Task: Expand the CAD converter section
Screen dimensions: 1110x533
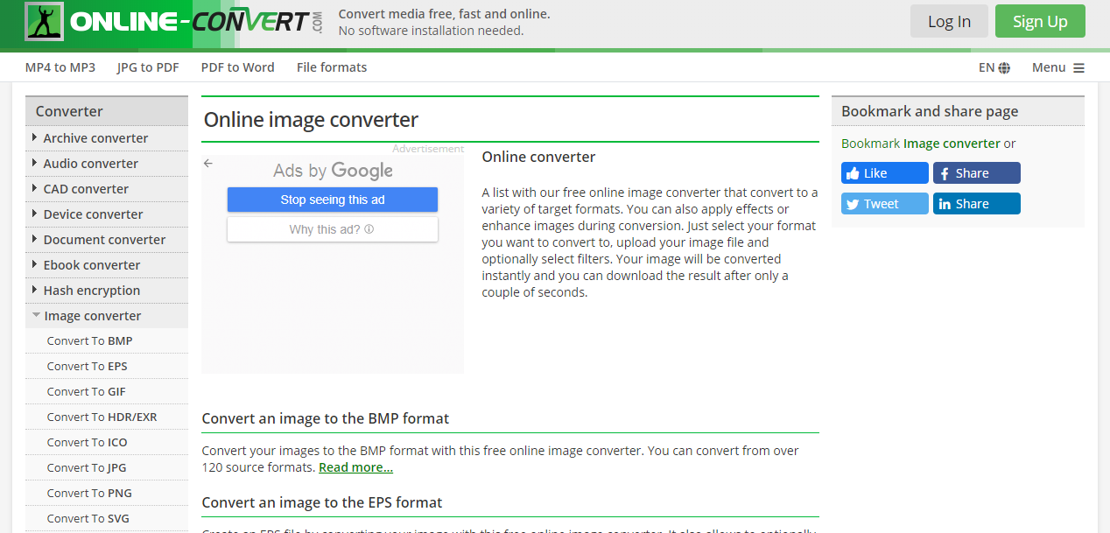Action: (x=107, y=189)
